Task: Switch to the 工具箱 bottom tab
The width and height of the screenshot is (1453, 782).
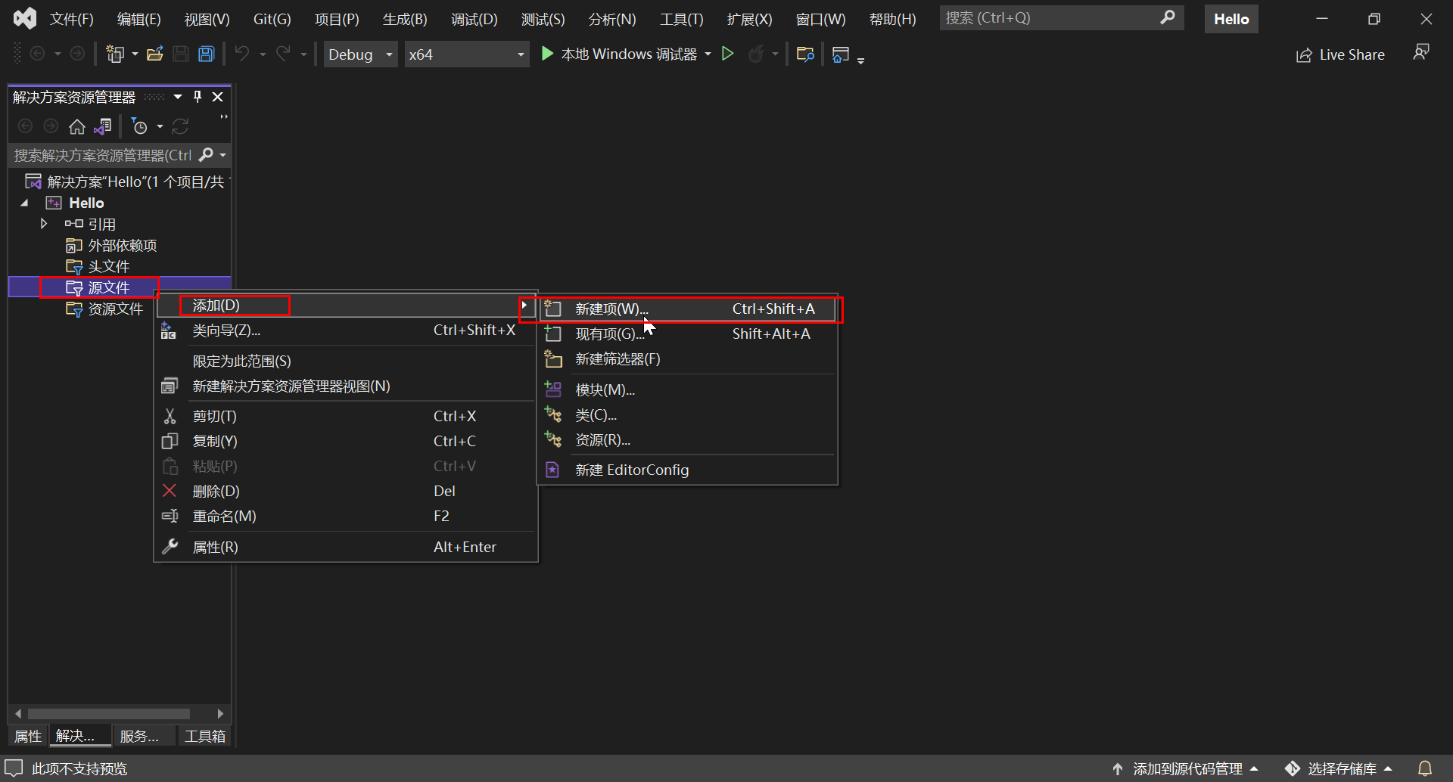Action: [205, 736]
